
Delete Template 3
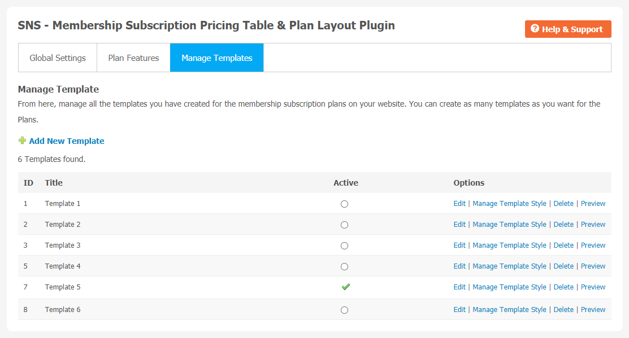tap(563, 245)
